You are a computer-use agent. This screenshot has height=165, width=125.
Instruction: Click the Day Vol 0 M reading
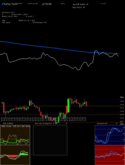click(x=78, y=7)
